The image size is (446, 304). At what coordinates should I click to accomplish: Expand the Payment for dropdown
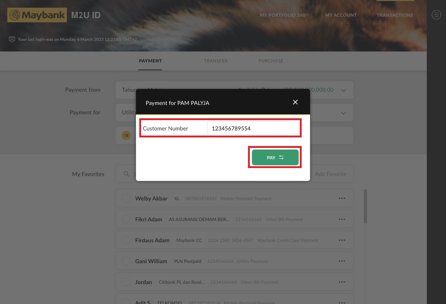pos(343,113)
